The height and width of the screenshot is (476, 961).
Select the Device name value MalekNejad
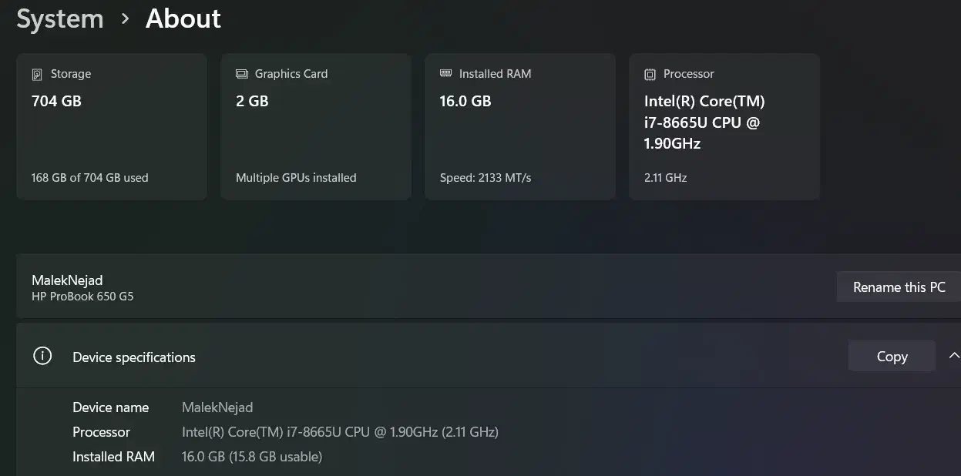point(217,407)
